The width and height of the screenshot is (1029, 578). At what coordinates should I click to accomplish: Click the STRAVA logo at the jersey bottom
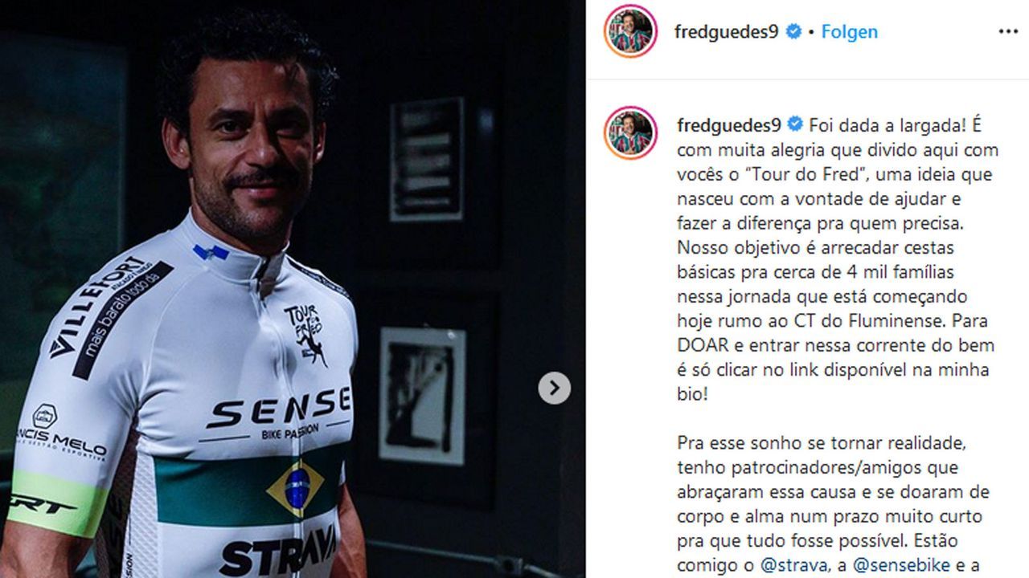(277, 554)
